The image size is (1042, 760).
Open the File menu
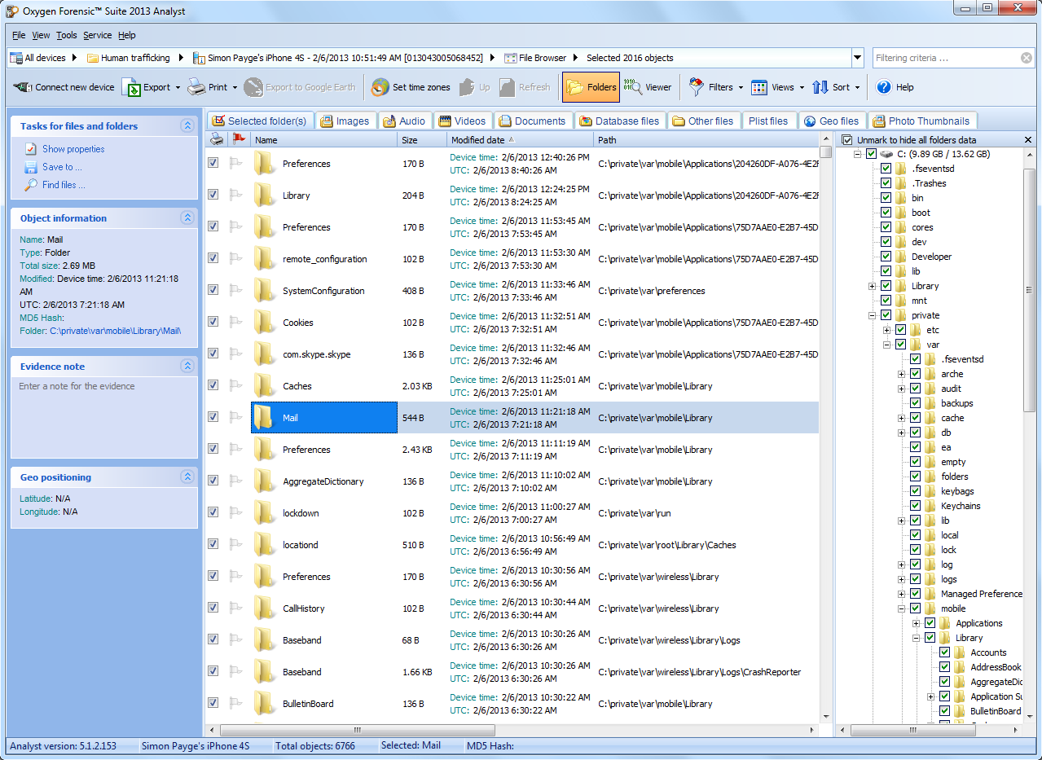coord(19,35)
